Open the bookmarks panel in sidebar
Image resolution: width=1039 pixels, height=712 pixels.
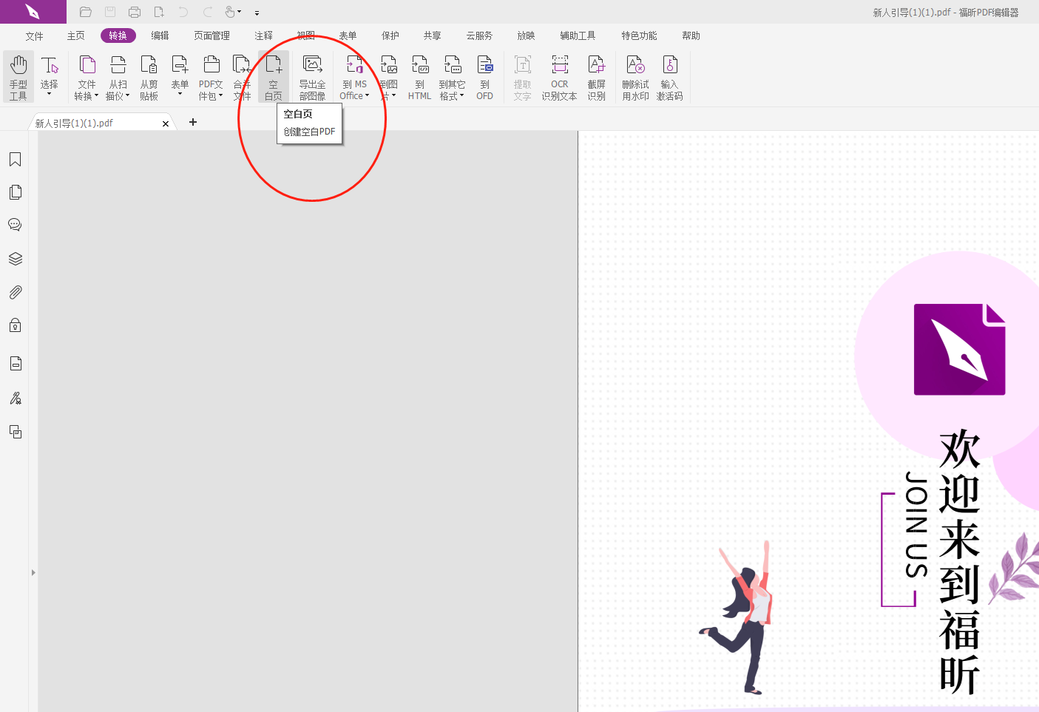15,160
